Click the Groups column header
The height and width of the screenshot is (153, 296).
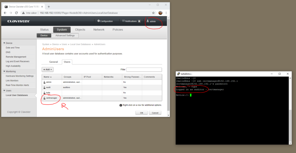tap(72, 77)
